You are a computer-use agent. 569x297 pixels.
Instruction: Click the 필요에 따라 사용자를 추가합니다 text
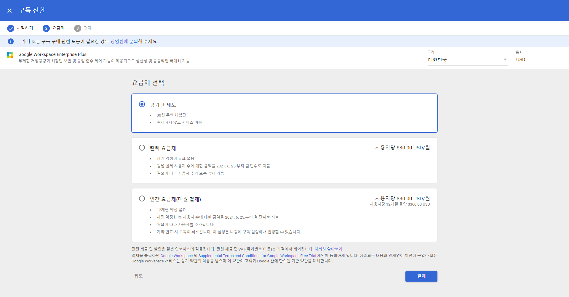click(186, 225)
